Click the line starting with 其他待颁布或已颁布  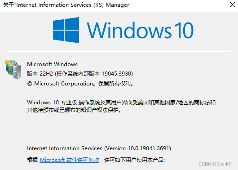(x=75, y=110)
